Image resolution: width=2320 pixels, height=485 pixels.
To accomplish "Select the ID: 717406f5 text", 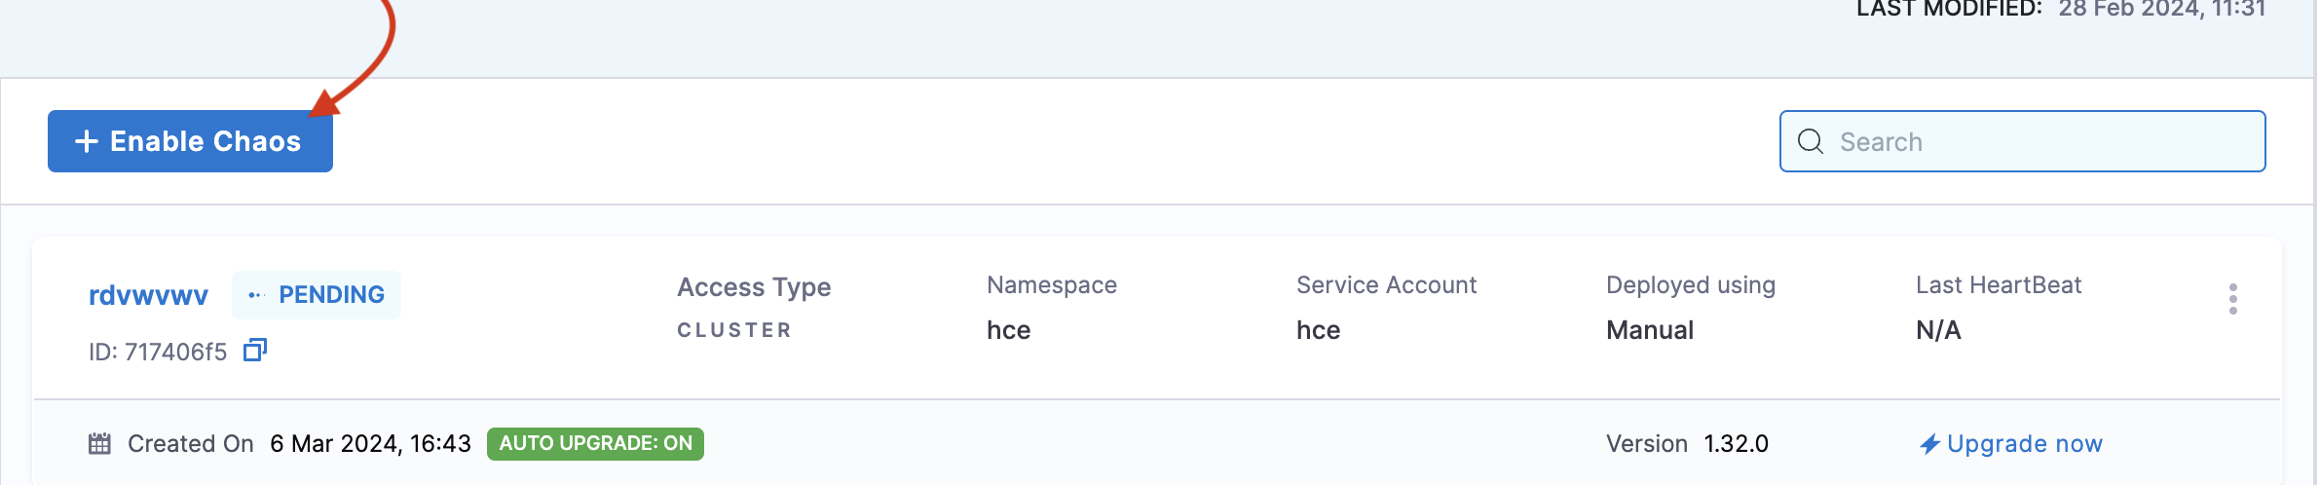I will pyautogui.click(x=158, y=352).
